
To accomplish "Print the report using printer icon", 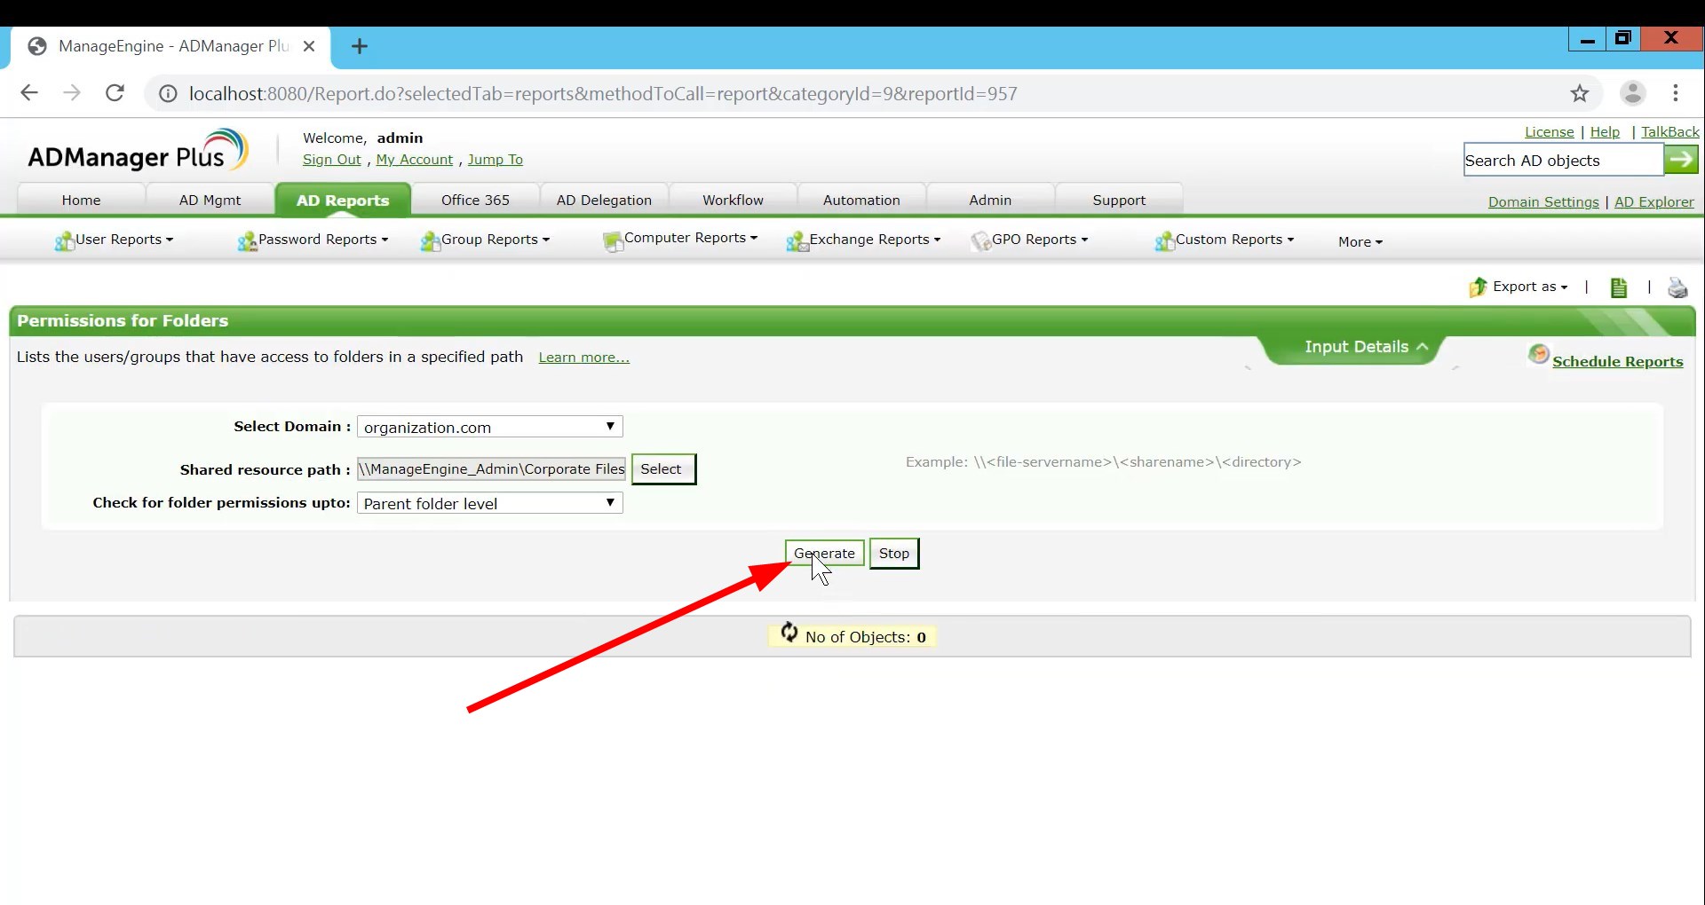I will (x=1677, y=287).
